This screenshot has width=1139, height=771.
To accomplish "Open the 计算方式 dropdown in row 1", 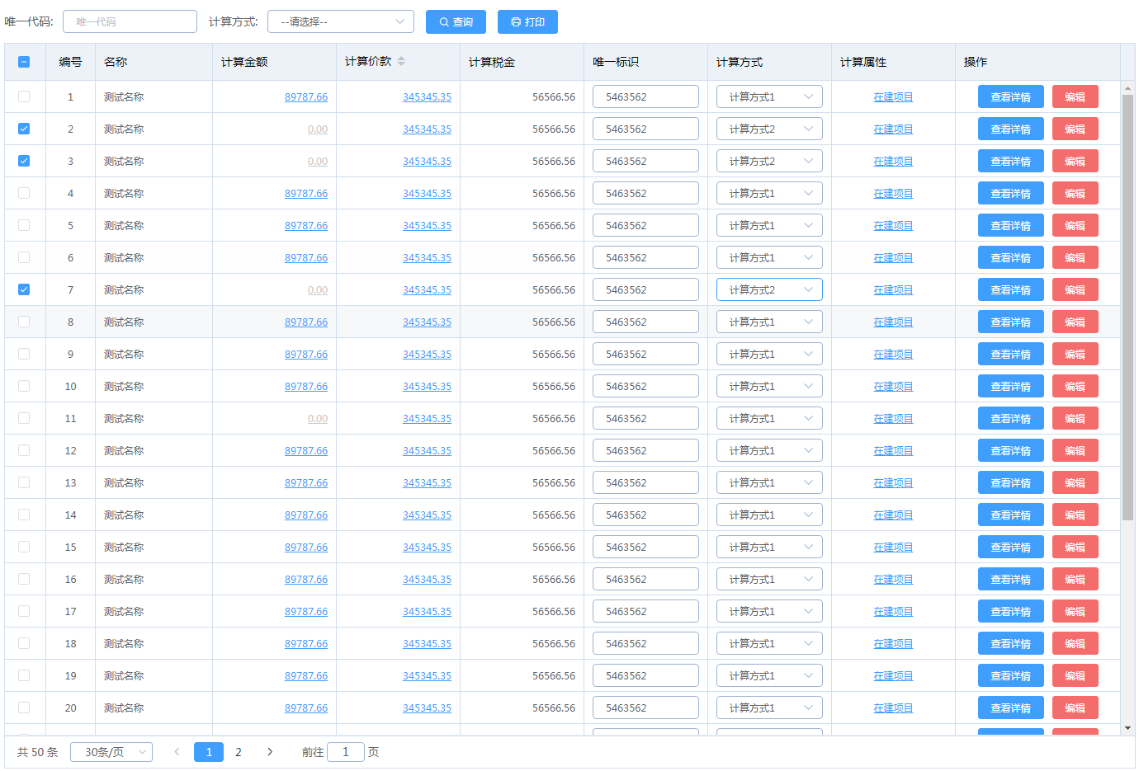I will (x=769, y=96).
